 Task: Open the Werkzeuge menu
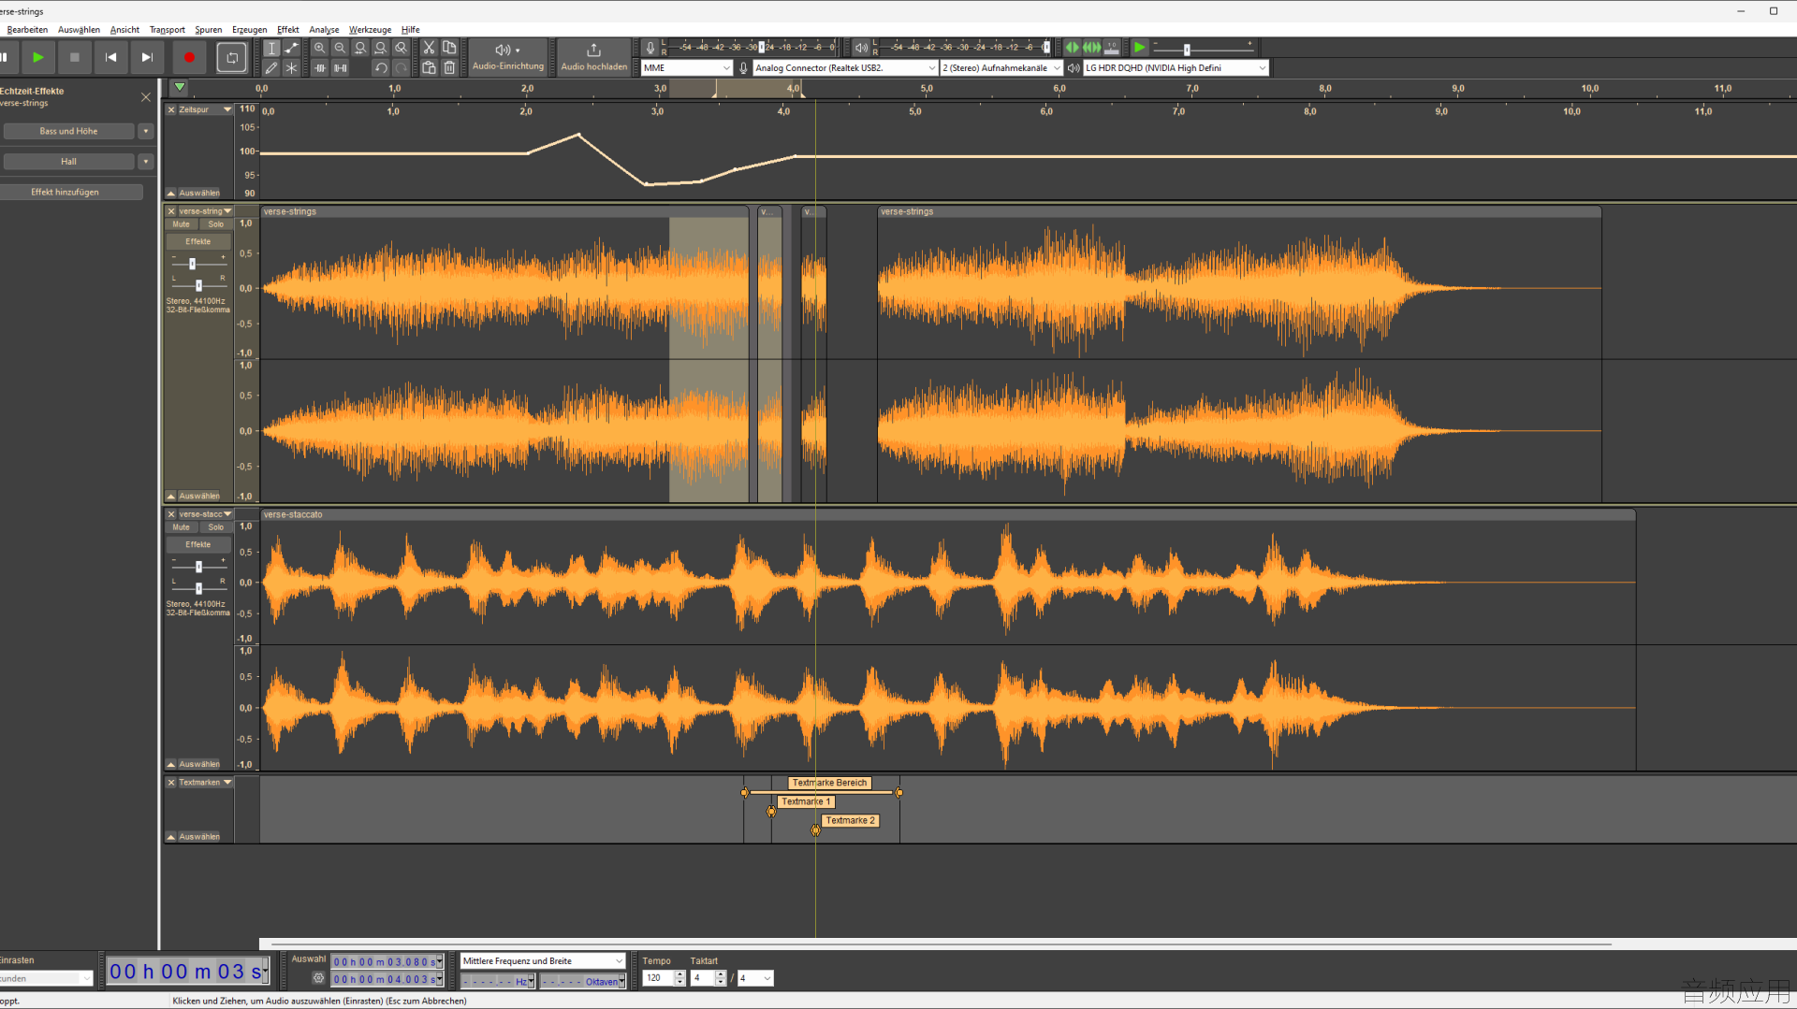(370, 30)
